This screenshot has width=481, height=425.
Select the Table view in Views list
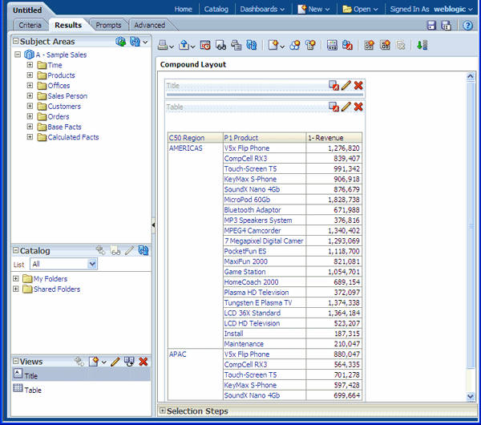pos(32,390)
